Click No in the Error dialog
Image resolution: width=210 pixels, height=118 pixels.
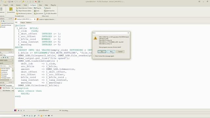tap(111, 52)
